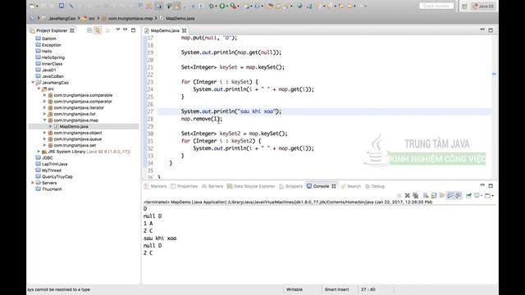Viewport: 525px width, 295px height.
Task: Open the Open Console dropdown arrow
Action: coord(492,196)
